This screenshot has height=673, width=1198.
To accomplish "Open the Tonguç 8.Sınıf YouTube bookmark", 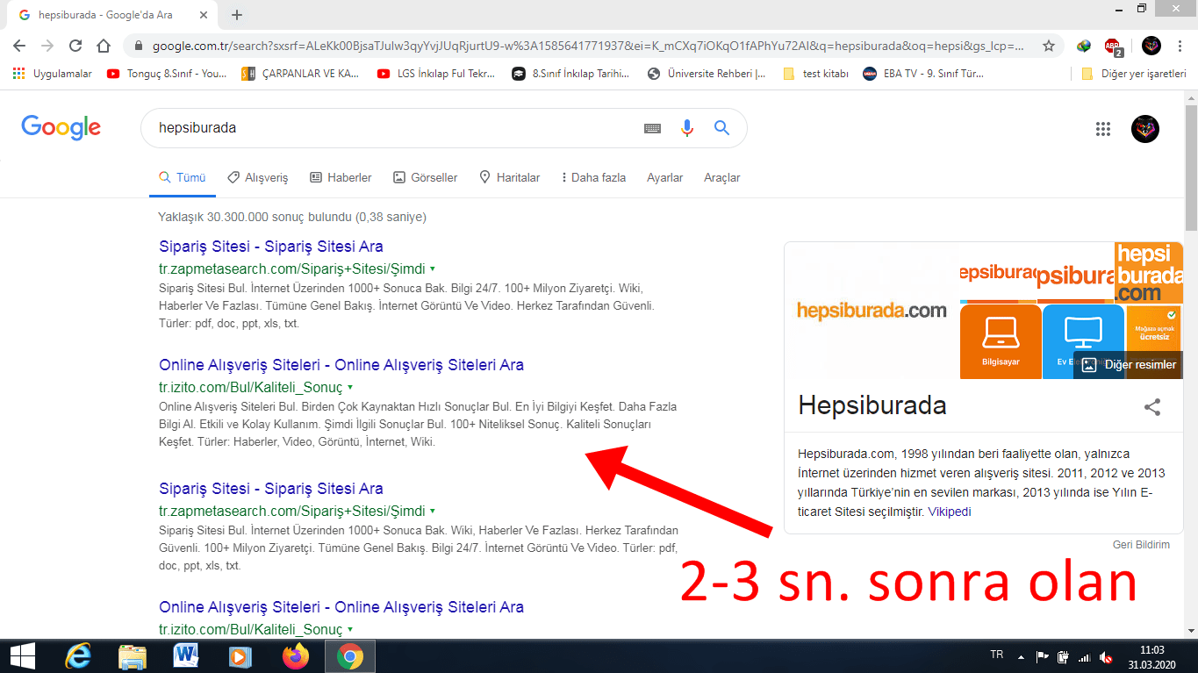I will pyautogui.click(x=167, y=74).
